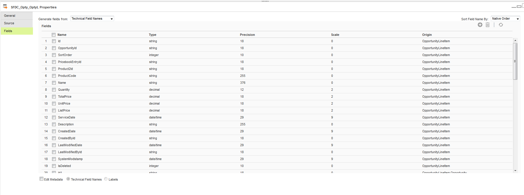Refresh fields with synchronize icon

[x=501, y=25]
